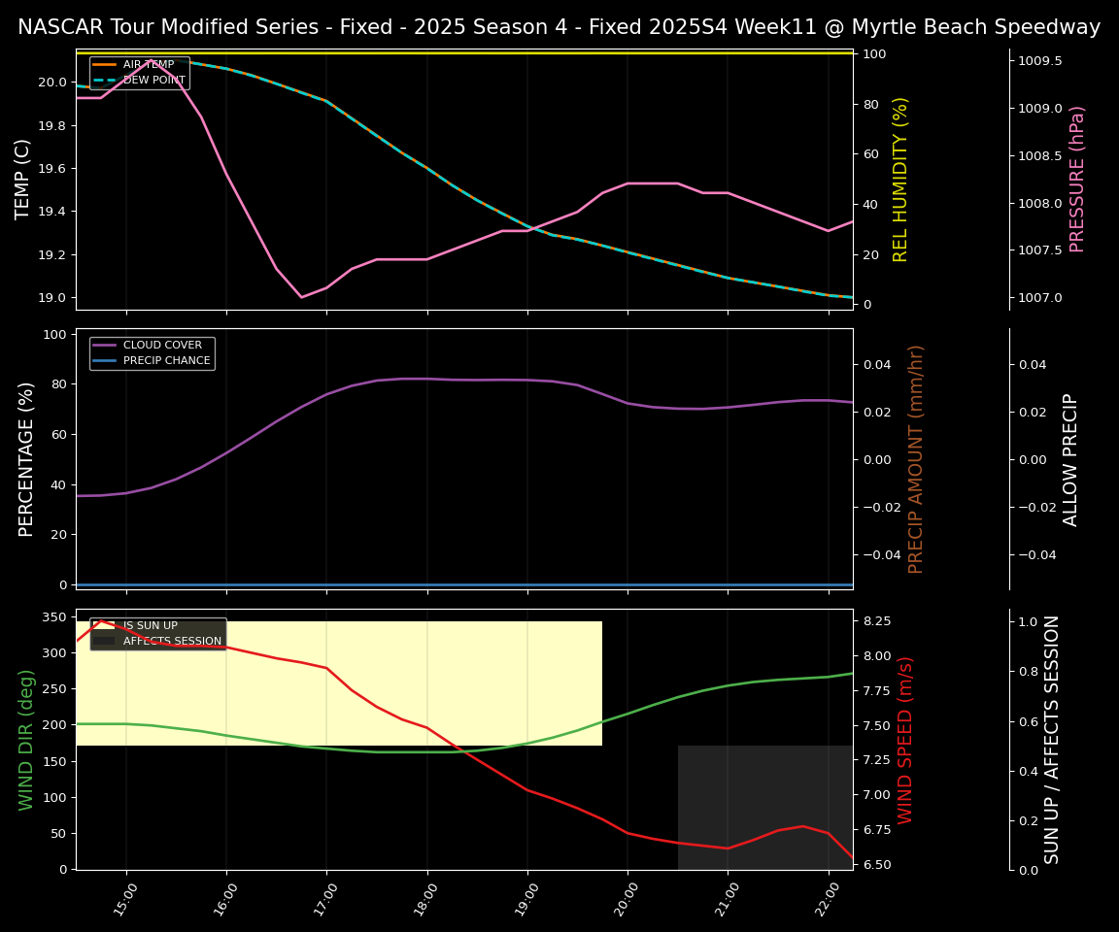Click the PRECIP CHANCE legend color swatch

[x=104, y=361]
